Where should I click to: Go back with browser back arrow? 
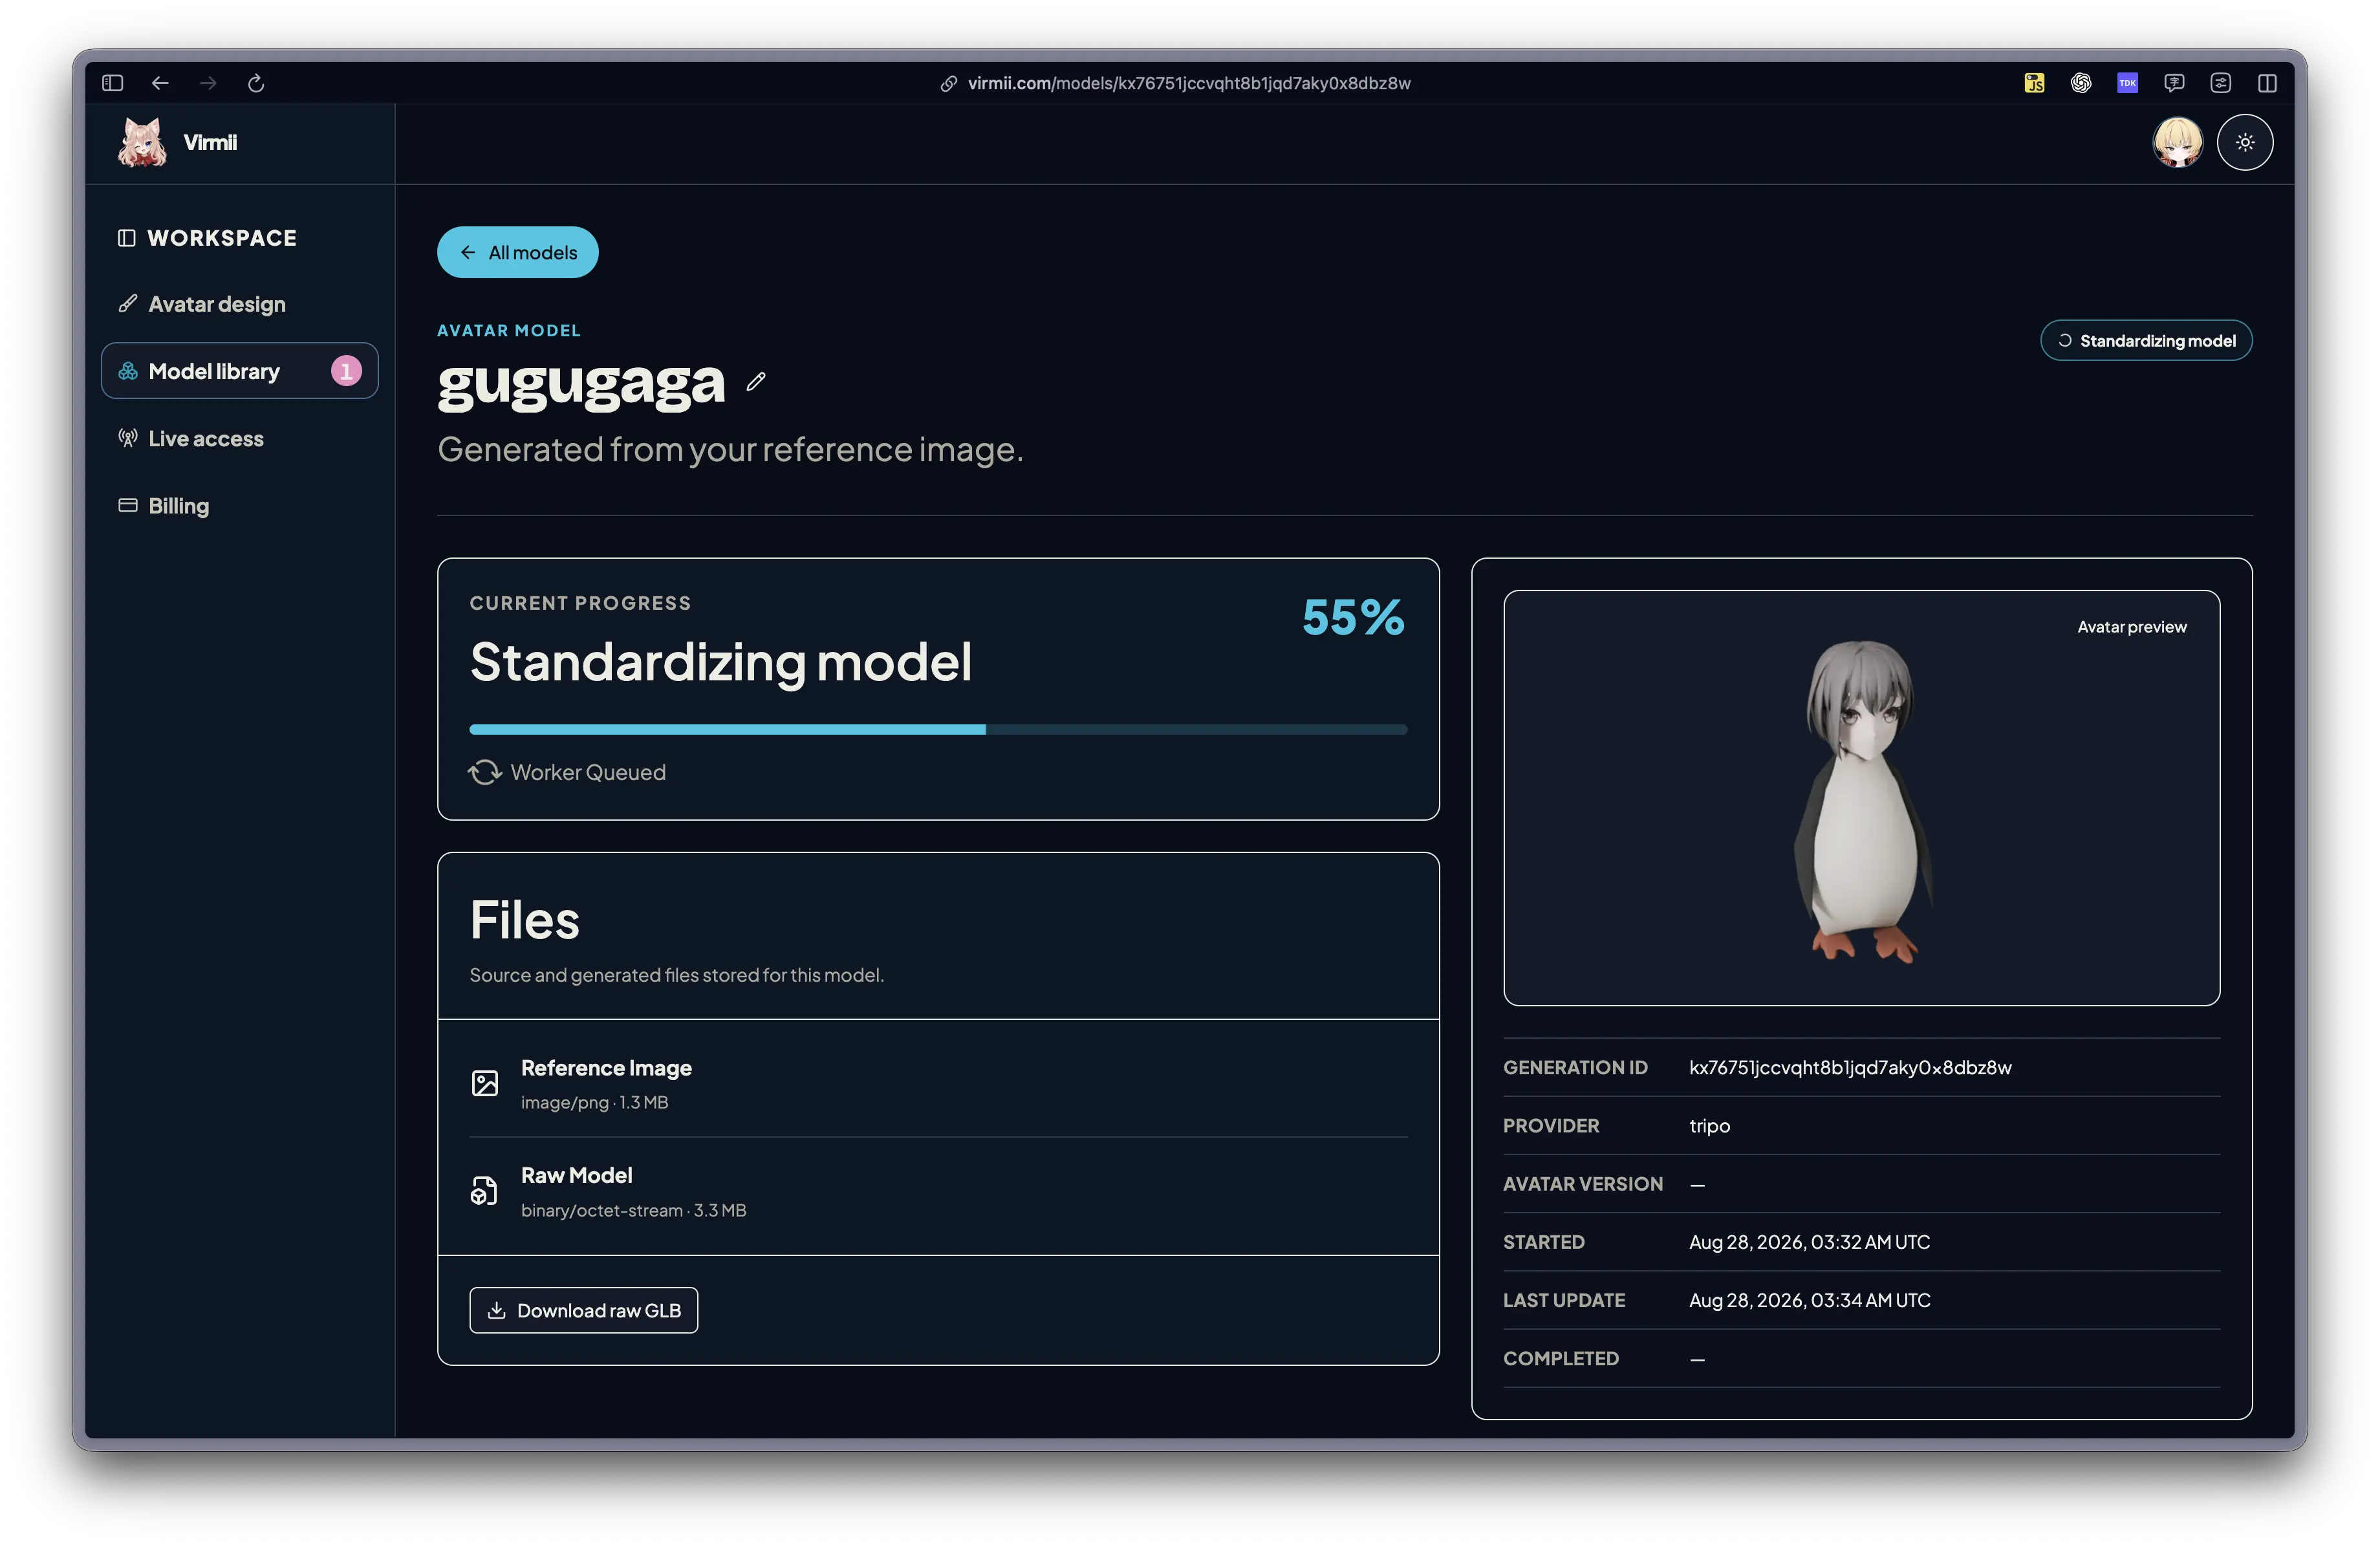(160, 83)
